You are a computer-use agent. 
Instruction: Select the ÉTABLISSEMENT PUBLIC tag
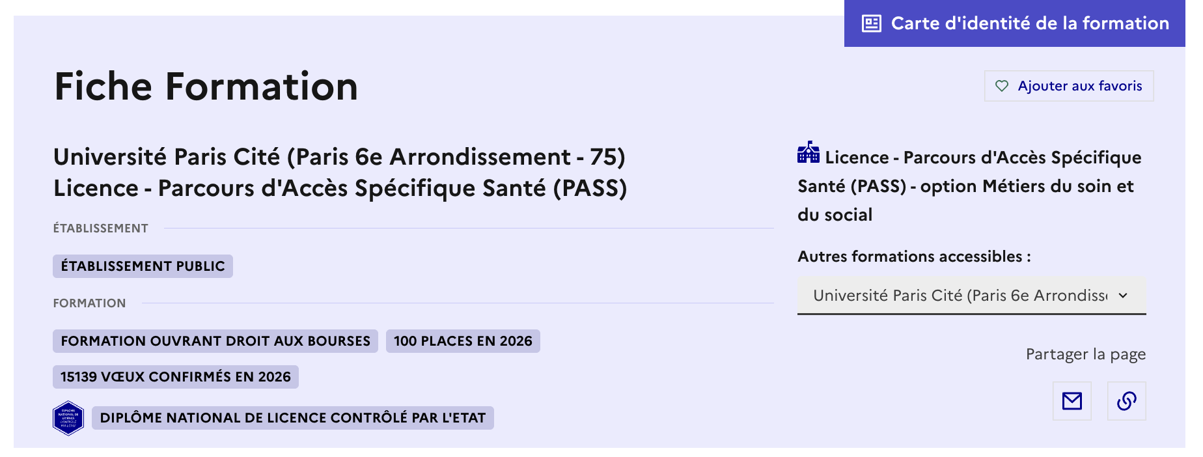(x=143, y=266)
